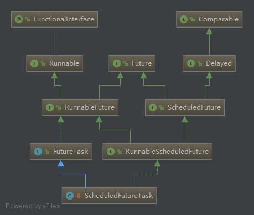Click the visibility lock icon on Comparable
Screen dimensions: 254x215
tap(193, 19)
